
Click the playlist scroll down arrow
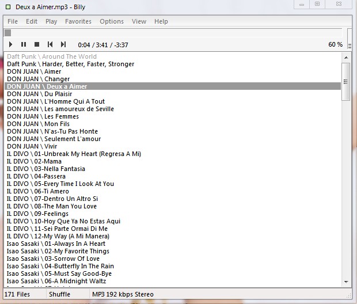click(346, 282)
